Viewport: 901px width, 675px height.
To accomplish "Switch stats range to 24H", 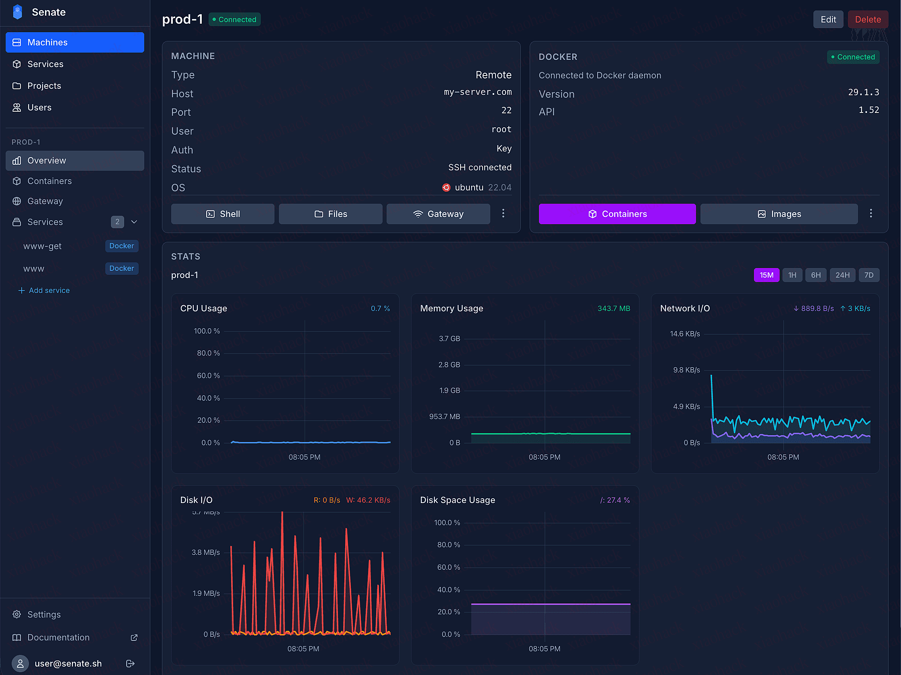I will (843, 275).
